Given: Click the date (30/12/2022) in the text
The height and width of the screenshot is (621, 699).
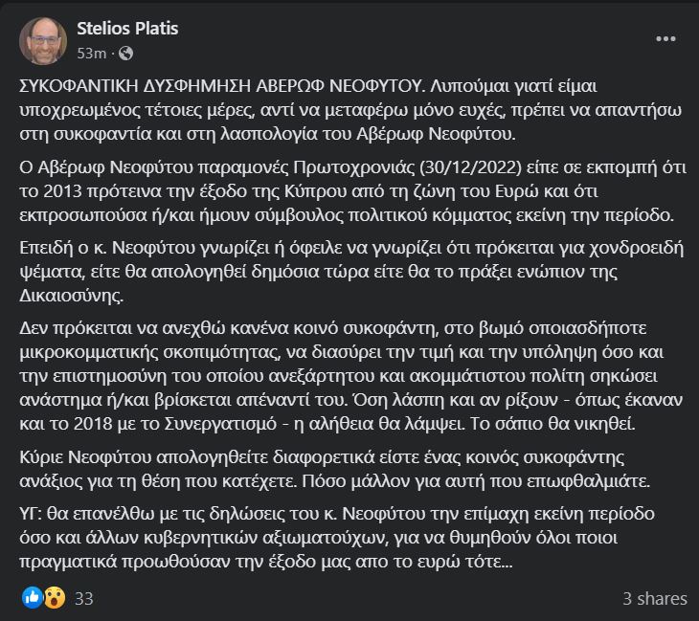Looking at the screenshot, I should [x=471, y=167].
